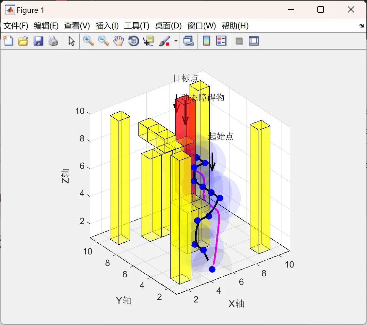This screenshot has width=367, height=325.
Task: Open the 窗口(W) menu
Action: [x=201, y=26]
